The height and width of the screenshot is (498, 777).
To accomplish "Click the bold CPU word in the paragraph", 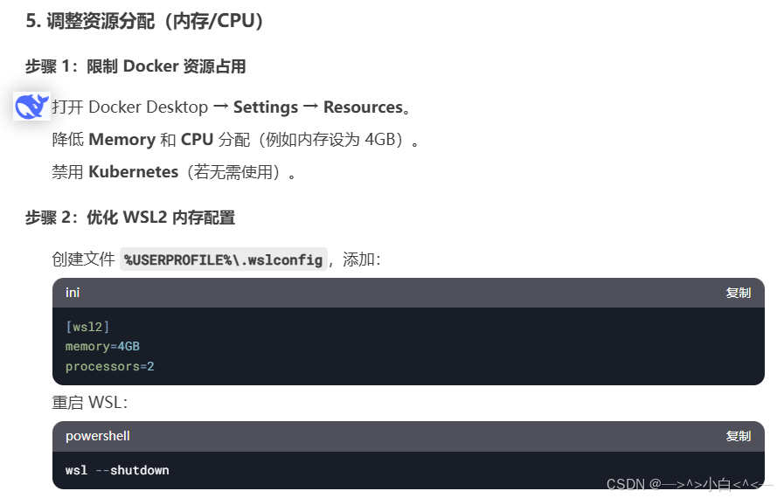I will pos(197,140).
